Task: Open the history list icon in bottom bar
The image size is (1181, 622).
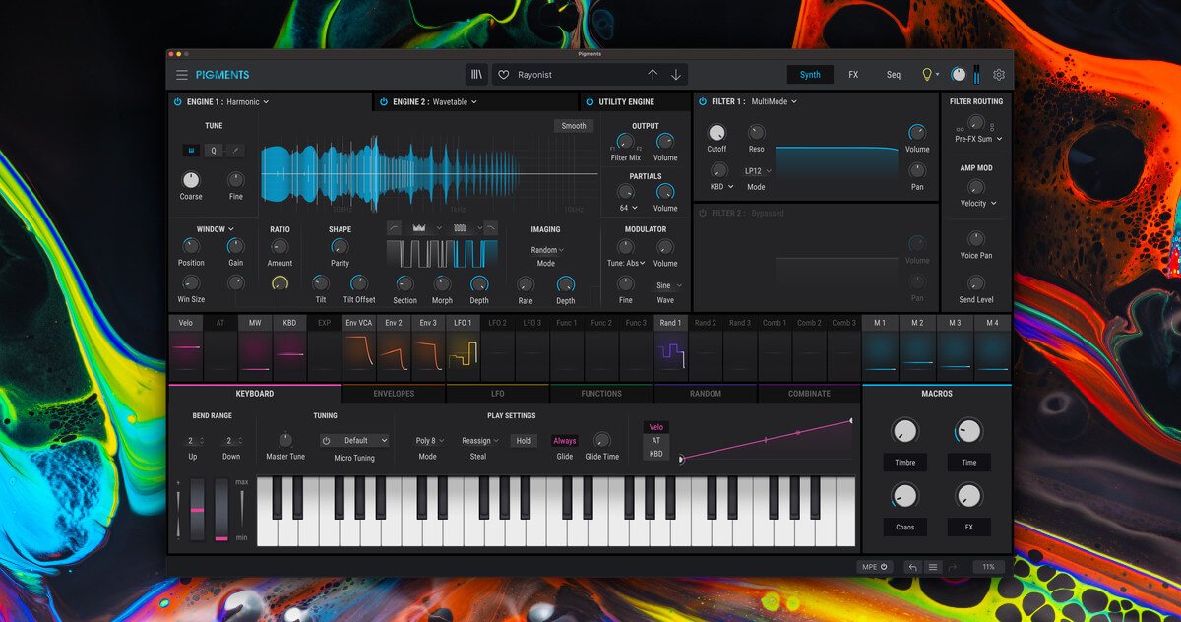Action: (933, 567)
